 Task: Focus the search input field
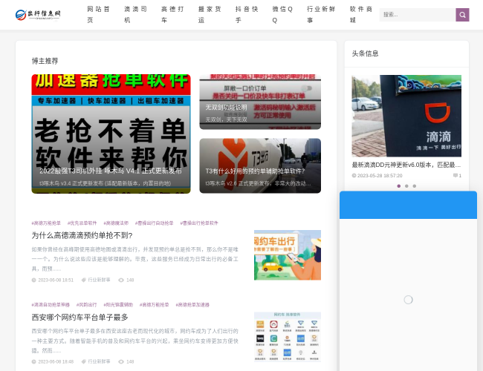[418, 15]
